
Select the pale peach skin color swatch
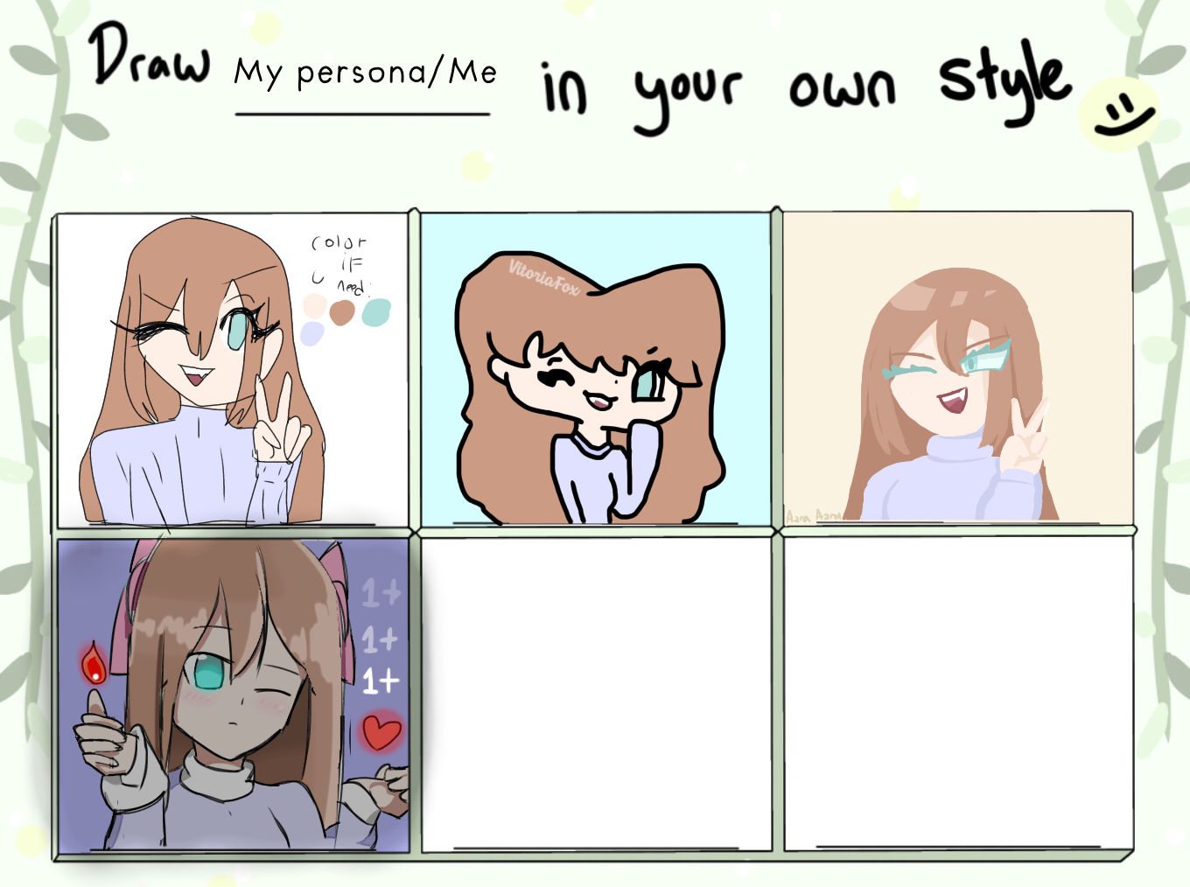click(314, 306)
